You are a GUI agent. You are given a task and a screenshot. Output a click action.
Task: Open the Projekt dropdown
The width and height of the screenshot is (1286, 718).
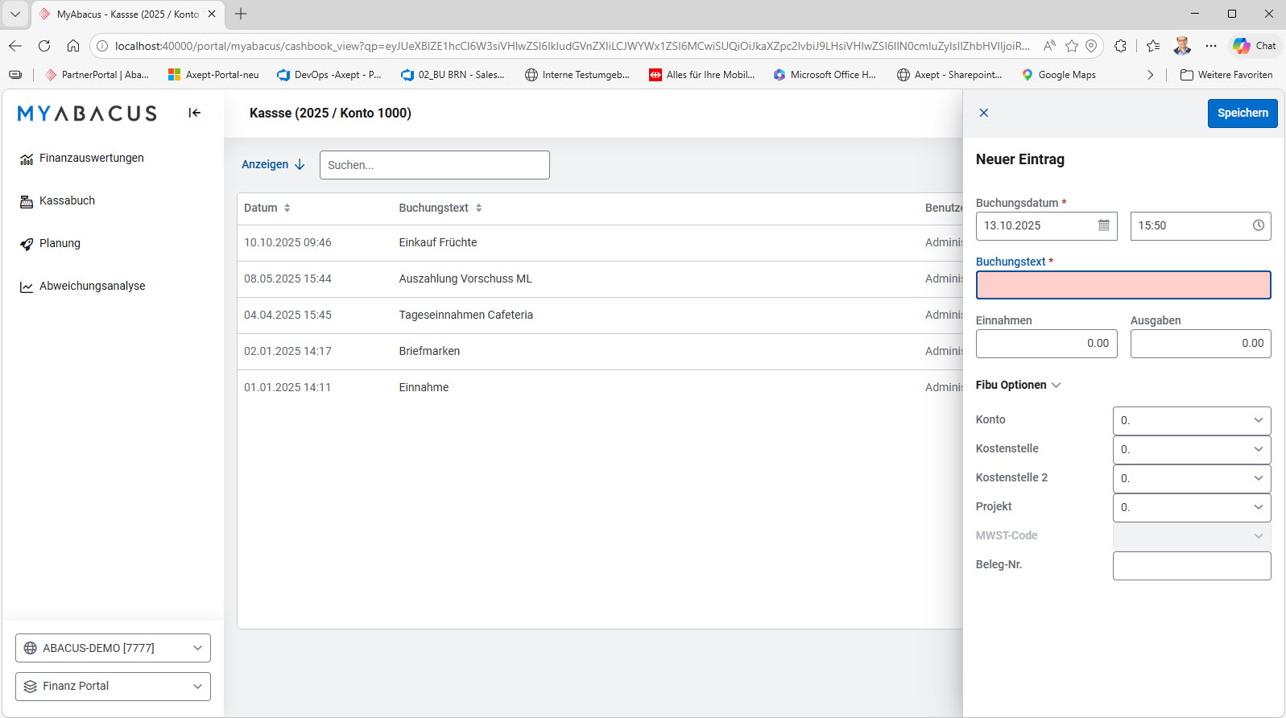coord(1192,507)
